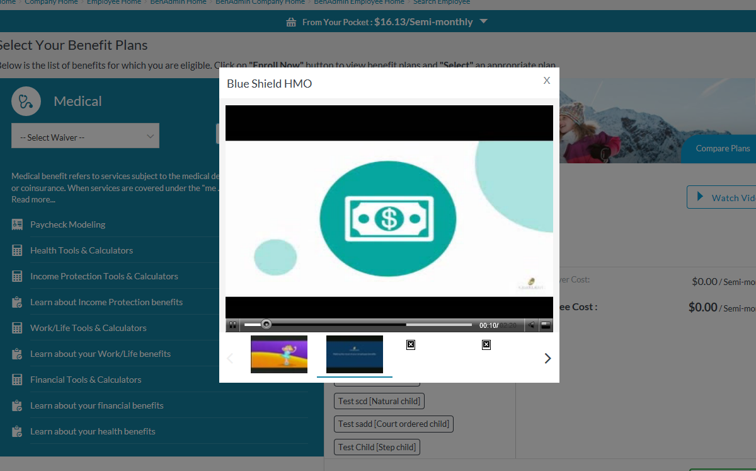756x471 pixels.
Task: Click the Select Your Benefit Plans heading
Action: [72, 45]
